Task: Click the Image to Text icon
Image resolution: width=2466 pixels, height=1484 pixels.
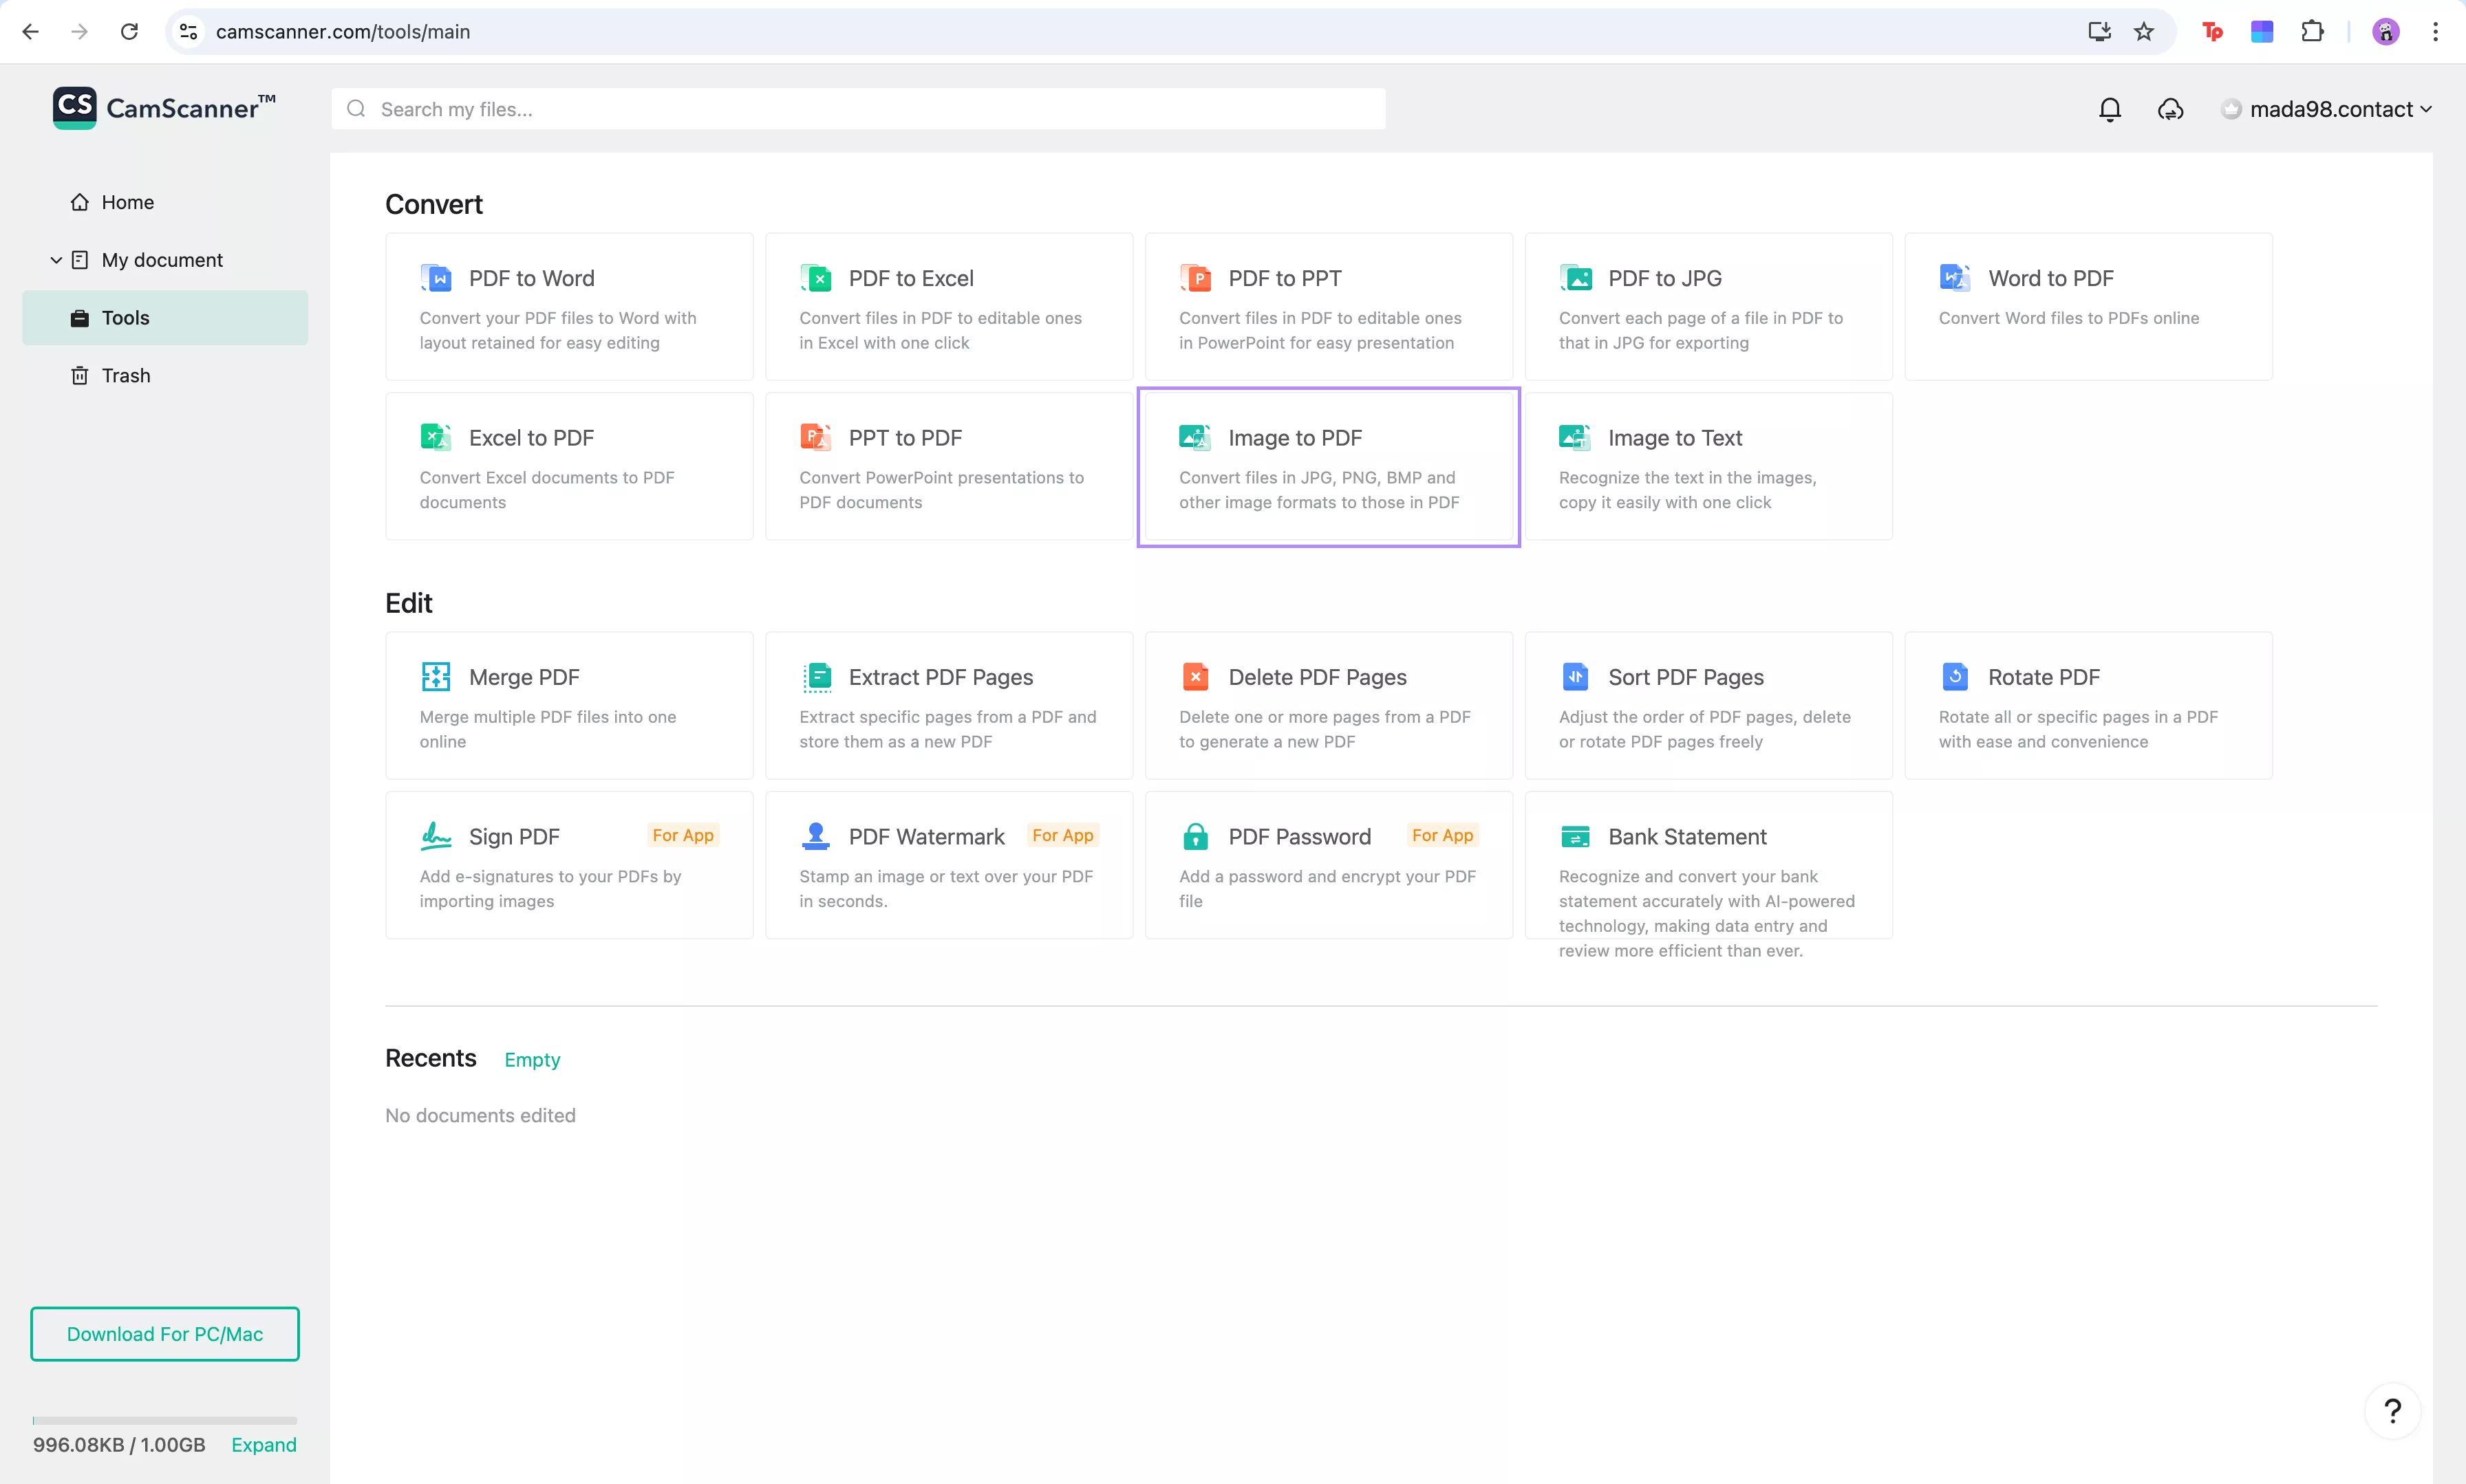Action: 1575,437
